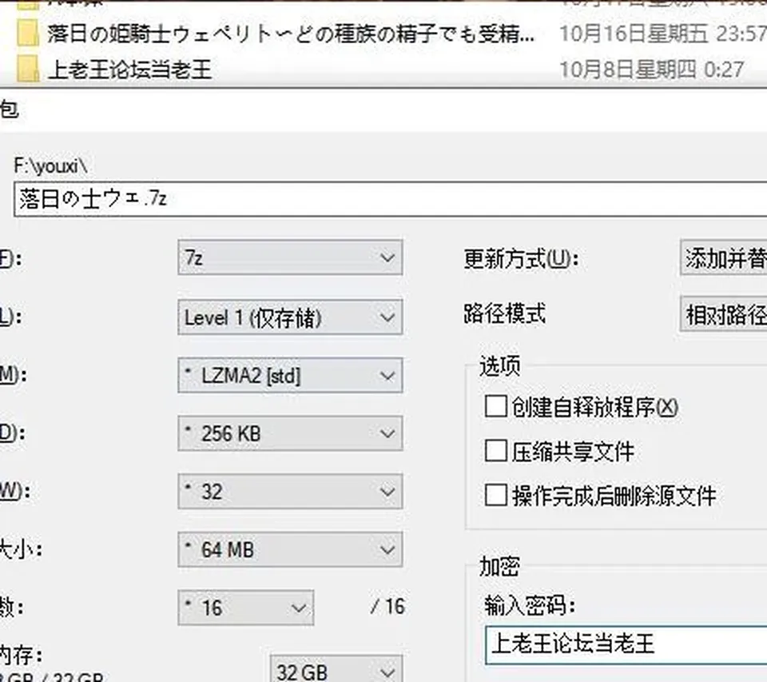Open the 64 MB solid block size dropdown

tap(290, 549)
